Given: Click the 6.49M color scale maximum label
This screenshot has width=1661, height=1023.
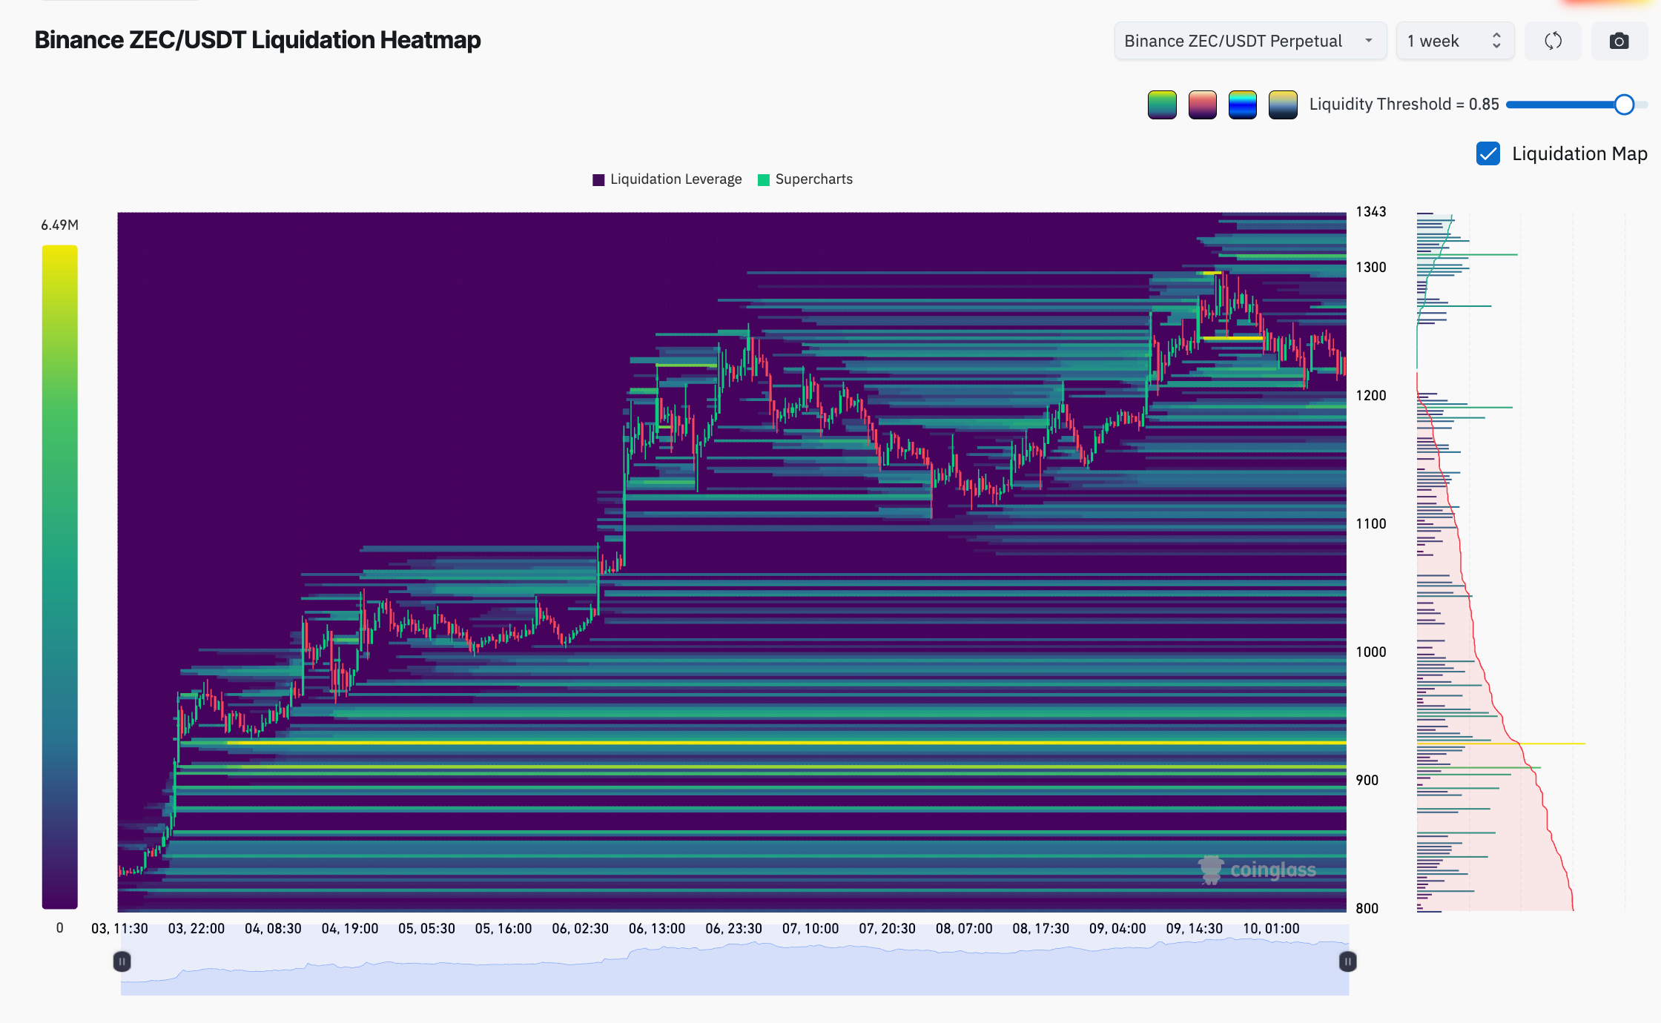Looking at the screenshot, I should click(x=59, y=225).
